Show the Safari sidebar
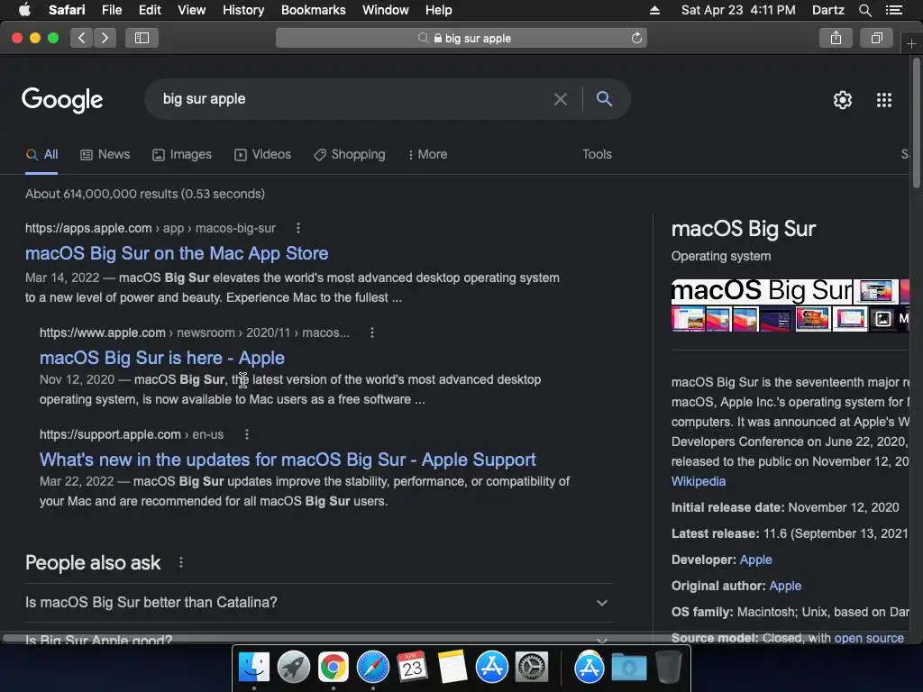Image resolution: width=923 pixels, height=692 pixels. 142,38
